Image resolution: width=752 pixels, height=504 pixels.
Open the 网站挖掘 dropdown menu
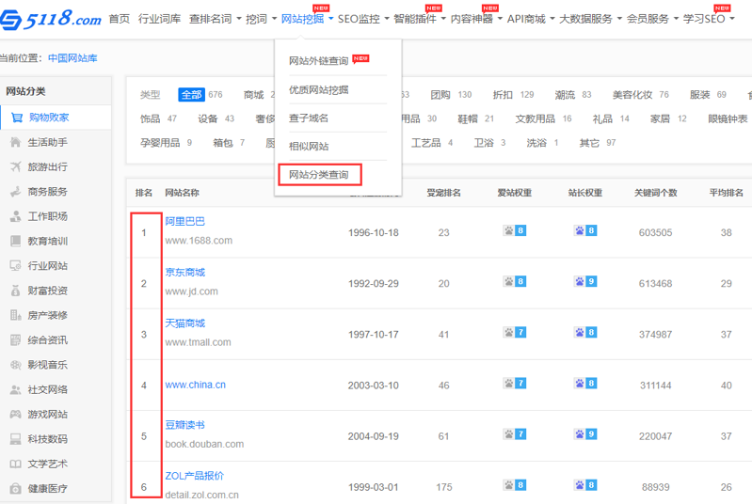coord(307,19)
